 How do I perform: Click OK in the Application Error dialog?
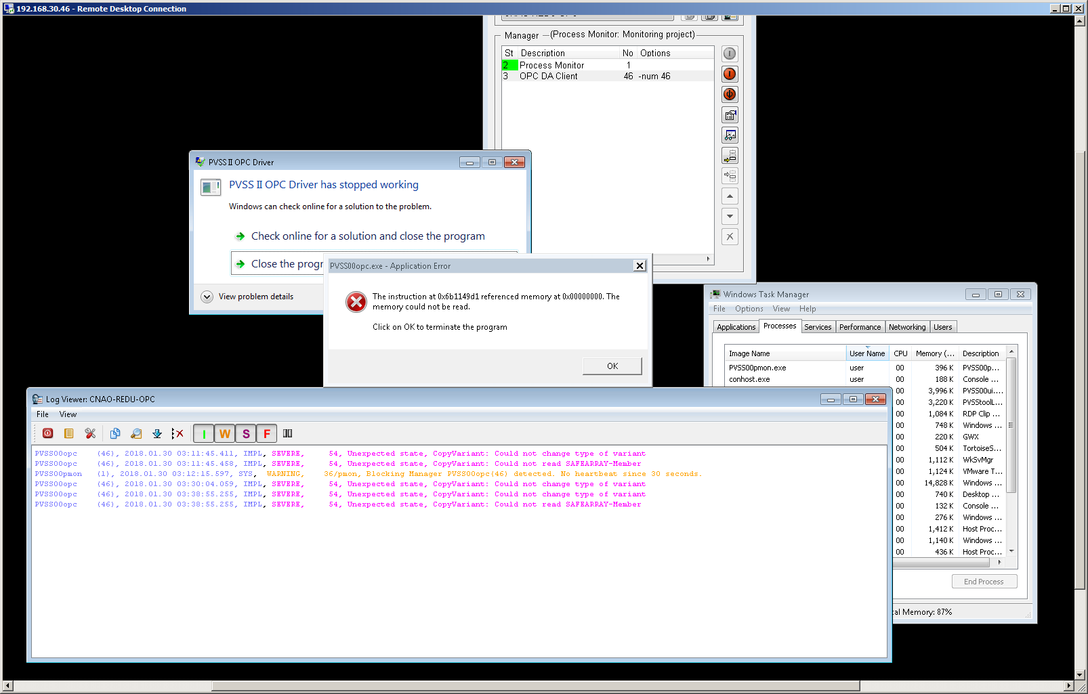[x=612, y=366]
